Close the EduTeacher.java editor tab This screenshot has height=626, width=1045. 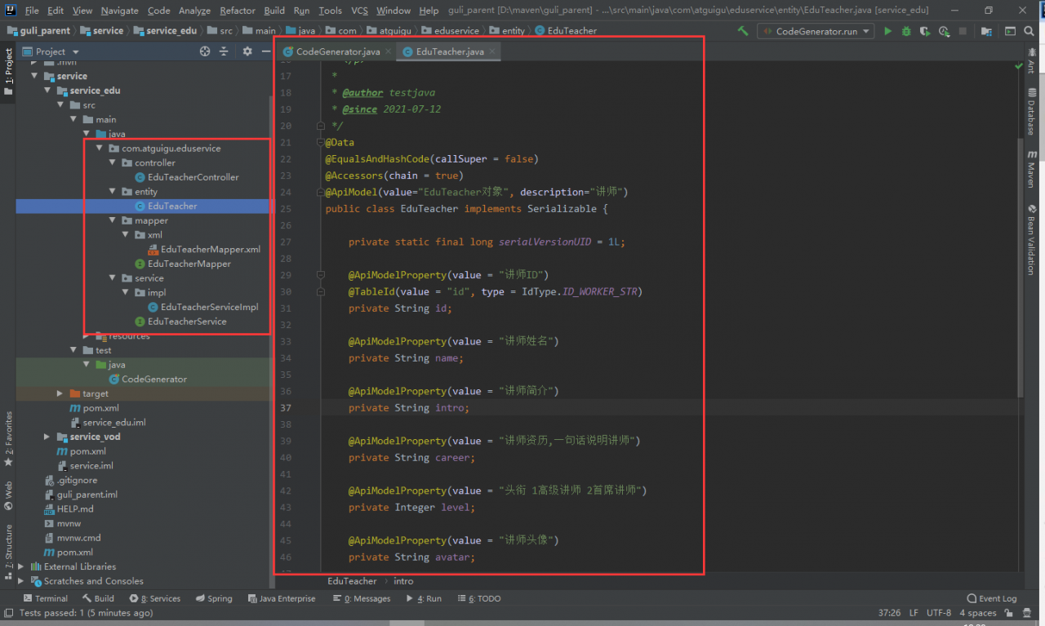pyautogui.click(x=492, y=51)
